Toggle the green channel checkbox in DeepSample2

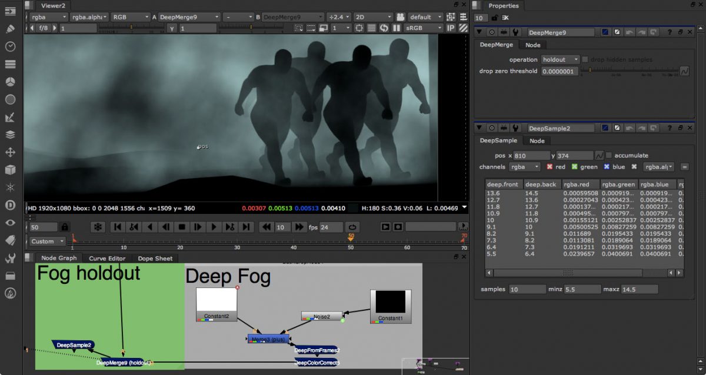pos(574,167)
